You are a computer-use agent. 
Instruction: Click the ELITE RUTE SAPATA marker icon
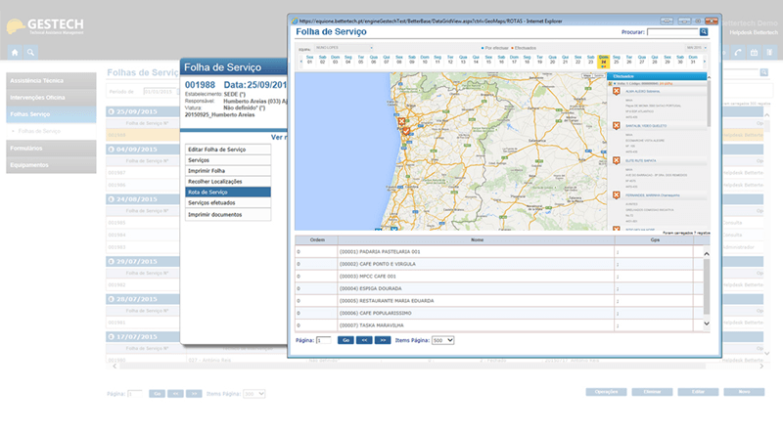pyautogui.click(x=615, y=159)
